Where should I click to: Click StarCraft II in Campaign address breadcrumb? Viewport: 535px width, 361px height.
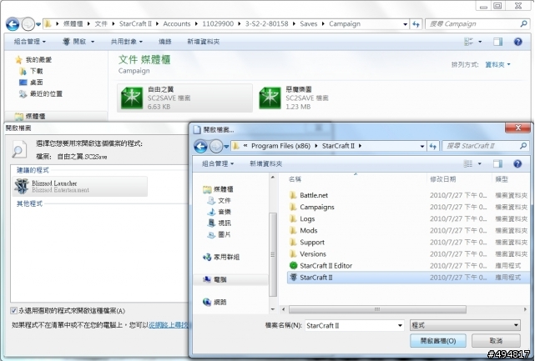coord(135,24)
